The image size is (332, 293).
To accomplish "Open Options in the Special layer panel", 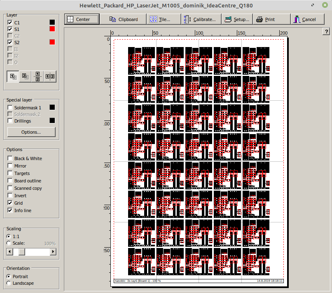I will [x=31, y=132].
